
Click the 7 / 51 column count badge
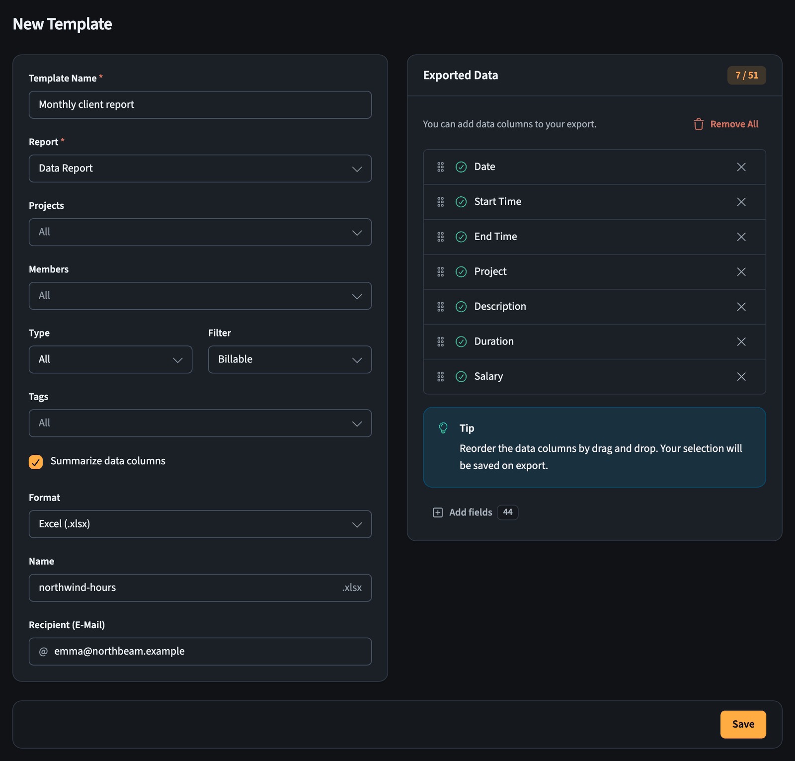746,75
